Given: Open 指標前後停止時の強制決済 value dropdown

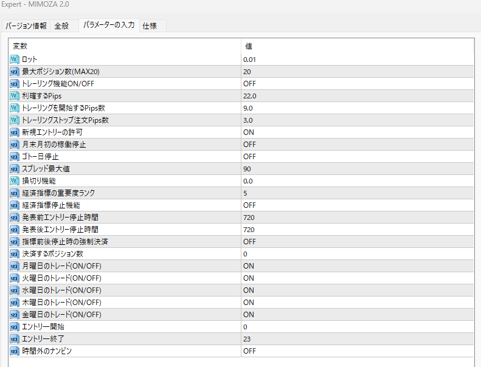Looking at the screenshot, I should coord(249,241).
